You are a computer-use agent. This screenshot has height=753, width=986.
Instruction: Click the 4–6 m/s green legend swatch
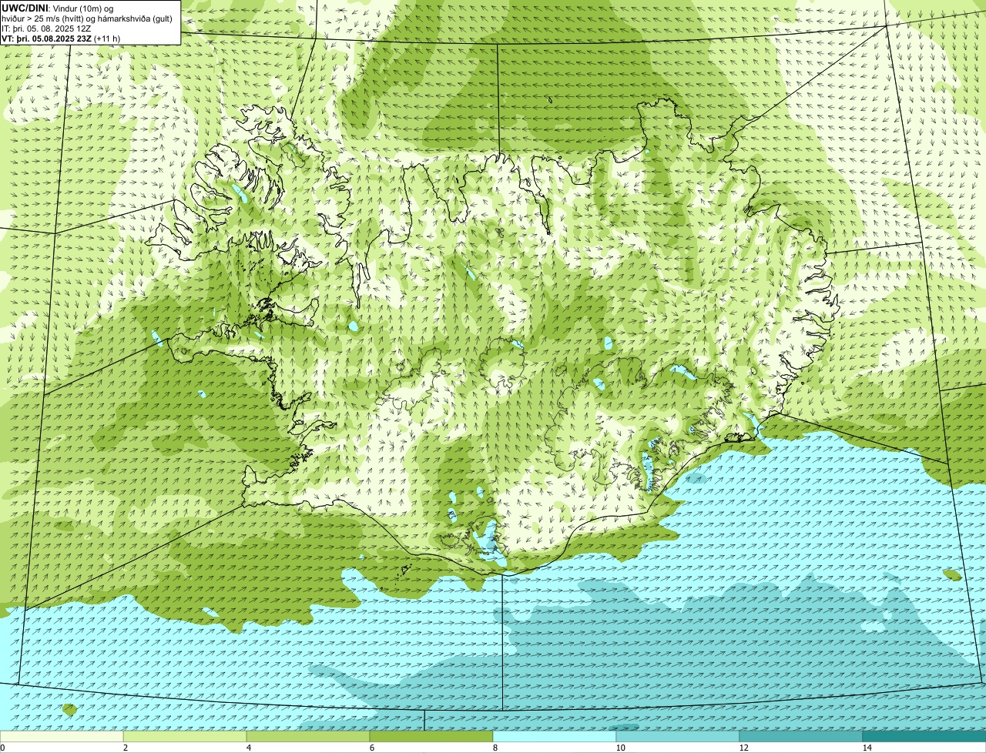[308, 736]
